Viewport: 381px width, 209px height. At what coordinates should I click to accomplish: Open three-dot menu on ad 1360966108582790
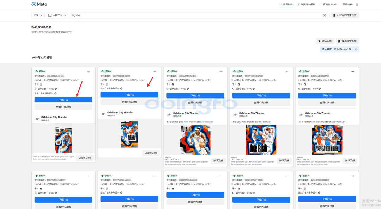(353, 71)
